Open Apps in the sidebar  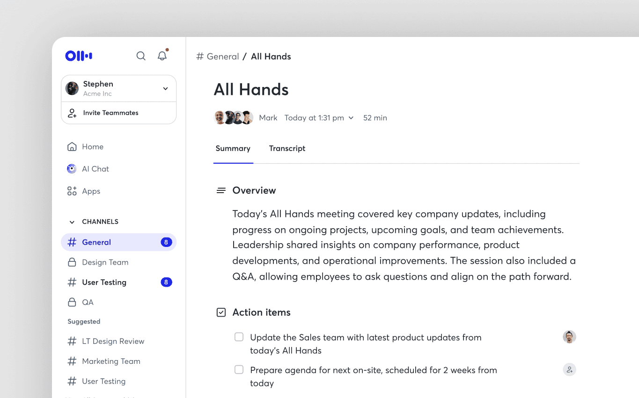pos(84,191)
